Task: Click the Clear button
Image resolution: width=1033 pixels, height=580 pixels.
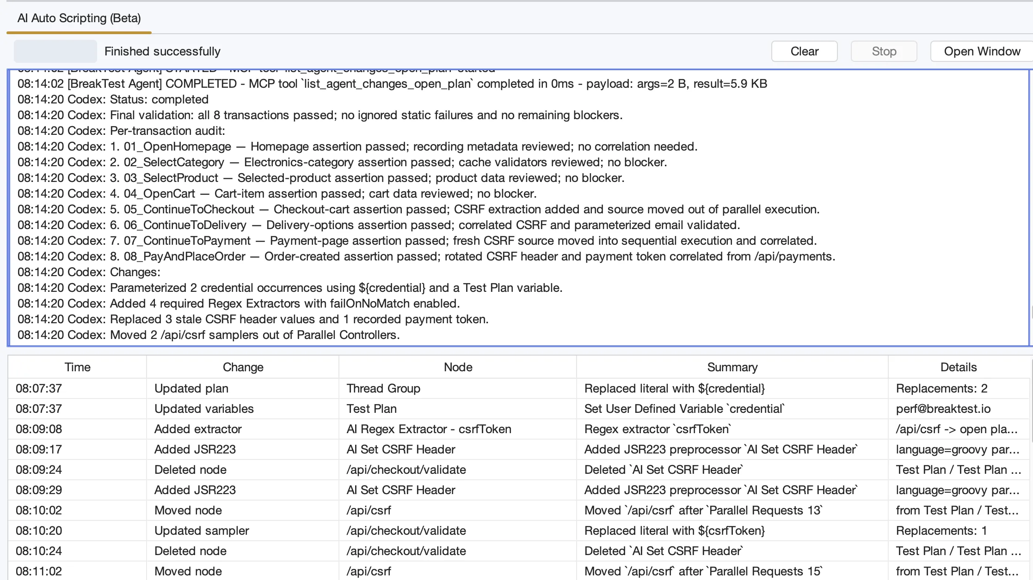Action: click(804, 51)
